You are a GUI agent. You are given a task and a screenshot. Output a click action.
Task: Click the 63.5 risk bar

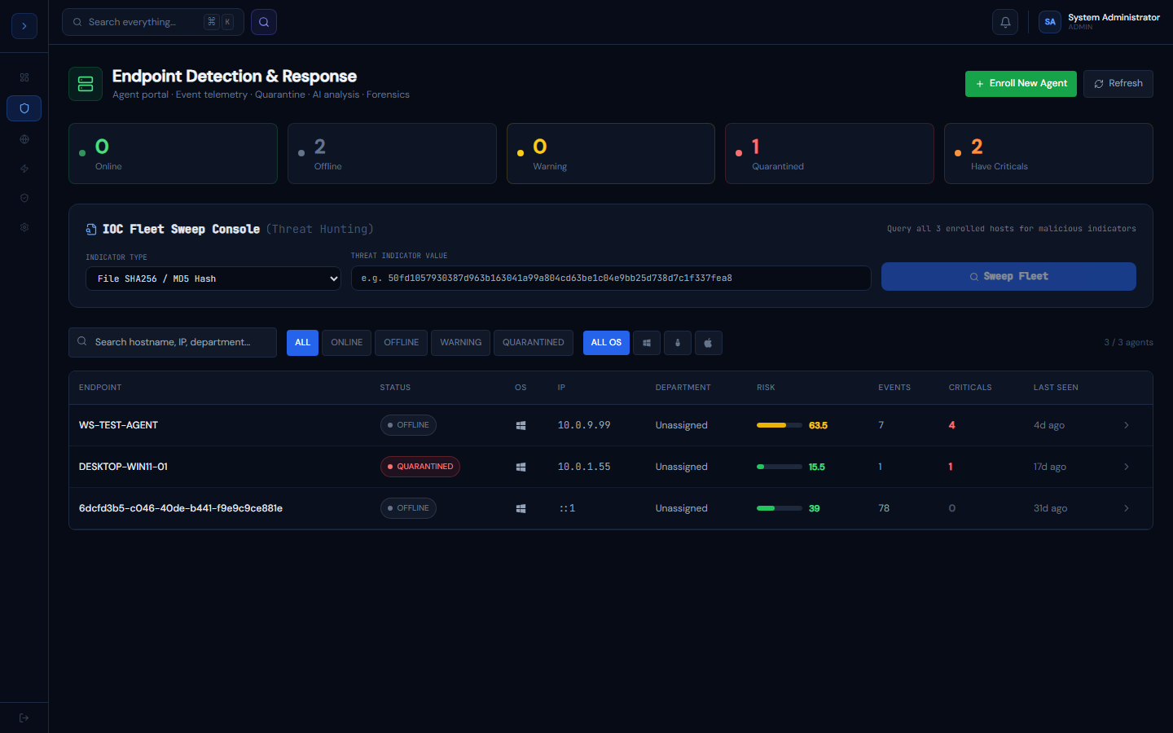(x=780, y=425)
